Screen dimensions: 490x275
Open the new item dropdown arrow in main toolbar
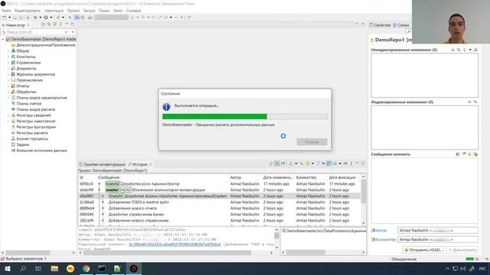coord(9,18)
